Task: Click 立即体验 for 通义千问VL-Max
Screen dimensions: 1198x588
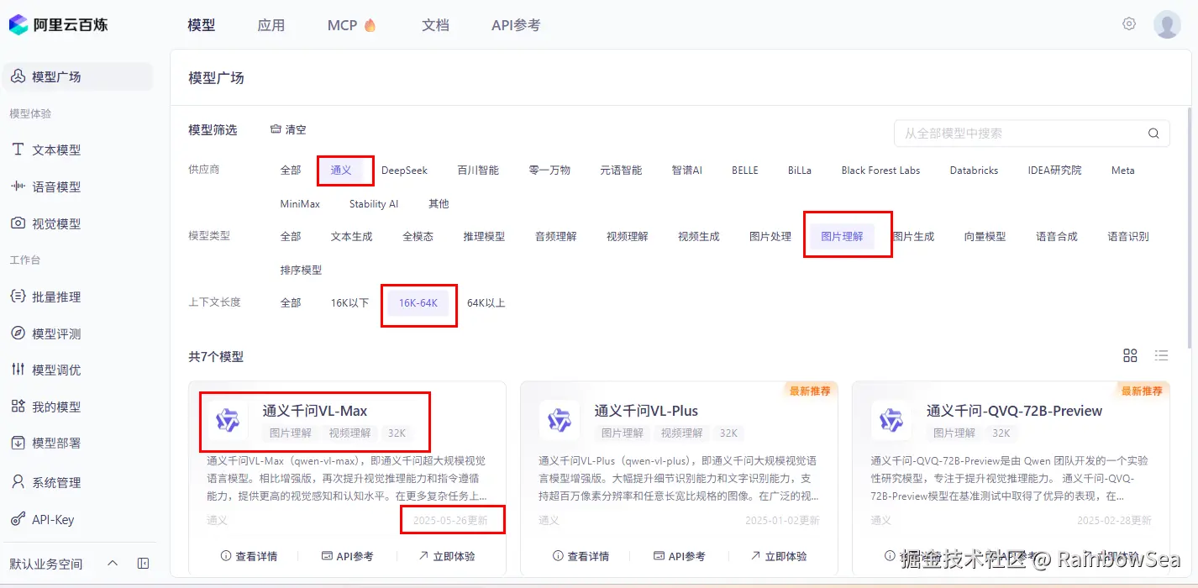Action: (x=447, y=556)
